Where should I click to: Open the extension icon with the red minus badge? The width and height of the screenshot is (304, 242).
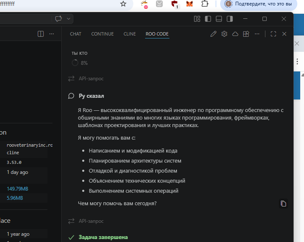pyautogui.click(x=144, y=4)
